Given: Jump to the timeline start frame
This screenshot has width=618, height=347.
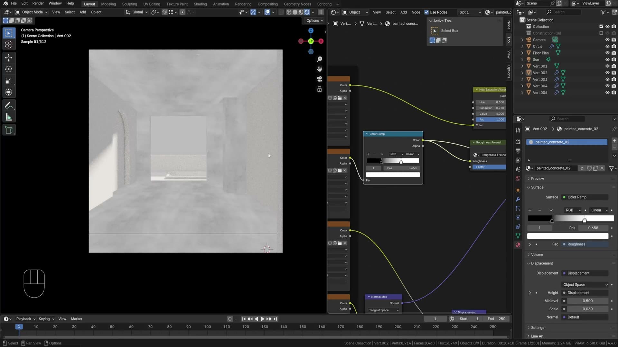Looking at the screenshot, I should pyautogui.click(x=244, y=319).
